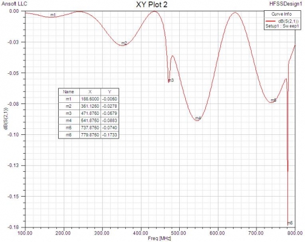305x242 pixels.
Task: Select the Freq [MHz] axis label
Action: pyautogui.click(x=159, y=238)
